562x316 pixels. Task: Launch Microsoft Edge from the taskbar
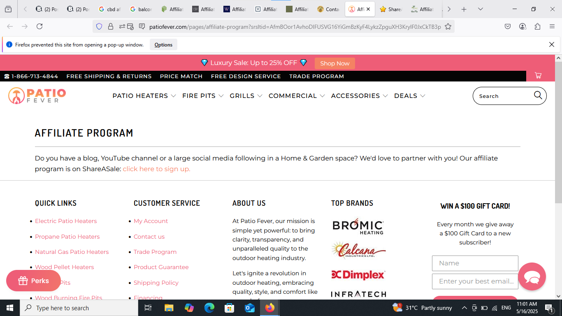click(209, 308)
